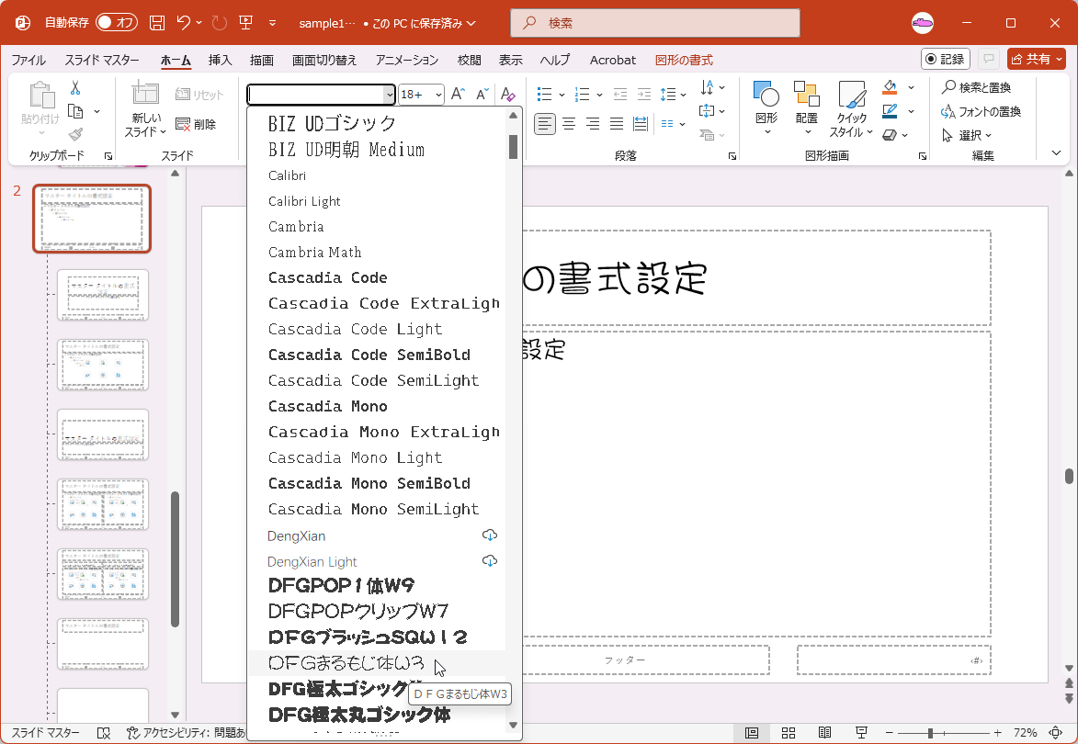Open the font size dropdown
The width and height of the screenshot is (1078, 744).
438,95
